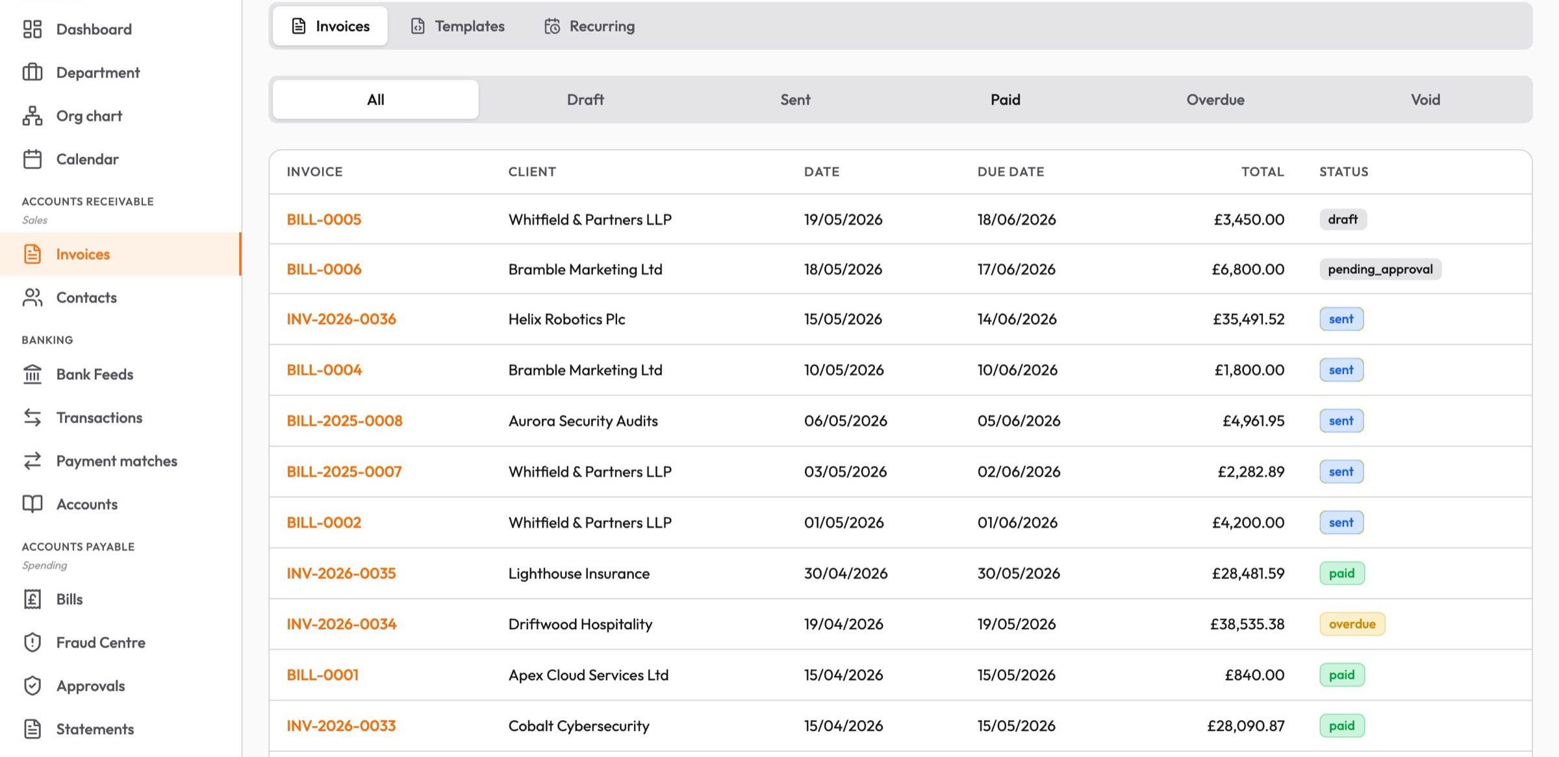This screenshot has width=1559, height=757.
Task: Open invoice BILL-0006
Action: (x=323, y=269)
